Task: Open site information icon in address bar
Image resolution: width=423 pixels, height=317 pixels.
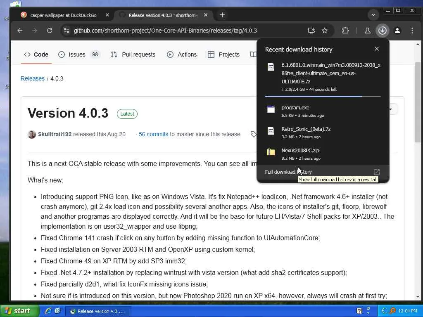Action: pyautogui.click(x=67, y=31)
